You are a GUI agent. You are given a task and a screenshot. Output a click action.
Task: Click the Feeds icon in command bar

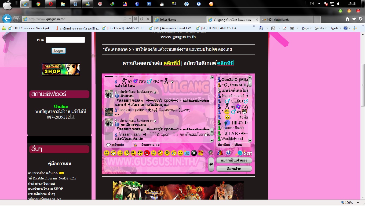tap(273, 28)
